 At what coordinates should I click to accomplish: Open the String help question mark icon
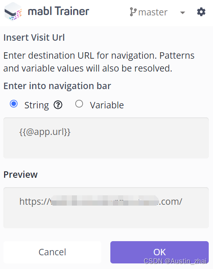(x=58, y=105)
